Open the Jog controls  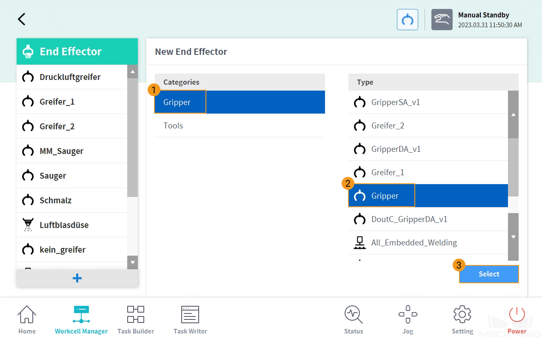[x=408, y=320]
